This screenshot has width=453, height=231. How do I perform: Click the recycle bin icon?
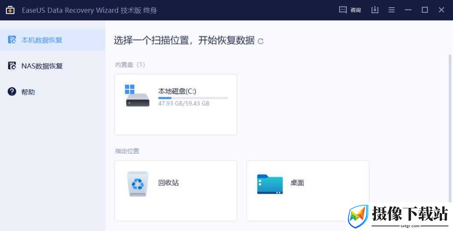138,184
